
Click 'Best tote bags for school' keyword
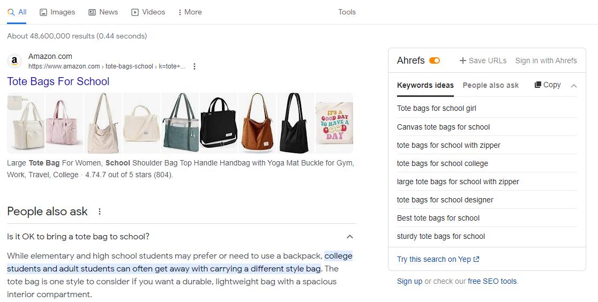click(x=438, y=218)
